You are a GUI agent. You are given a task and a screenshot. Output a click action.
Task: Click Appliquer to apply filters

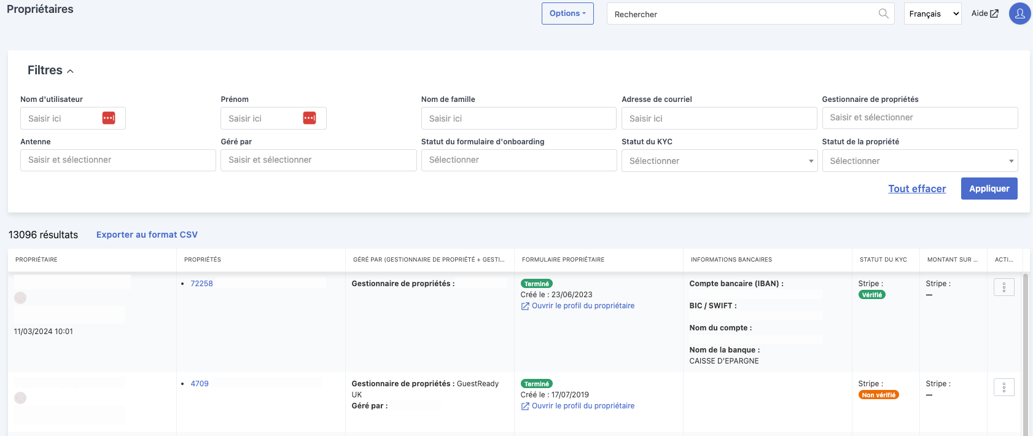(989, 189)
